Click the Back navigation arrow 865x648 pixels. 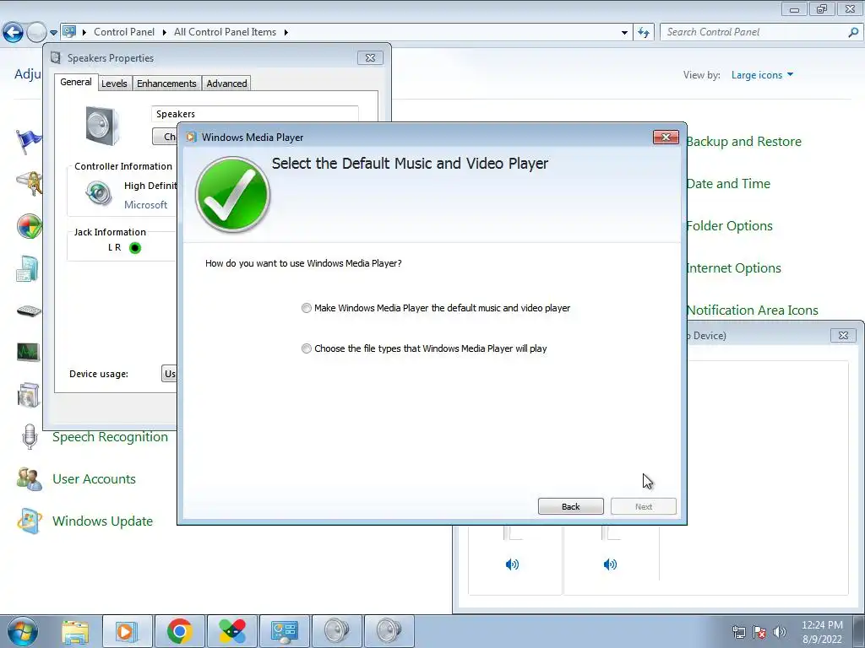point(13,33)
